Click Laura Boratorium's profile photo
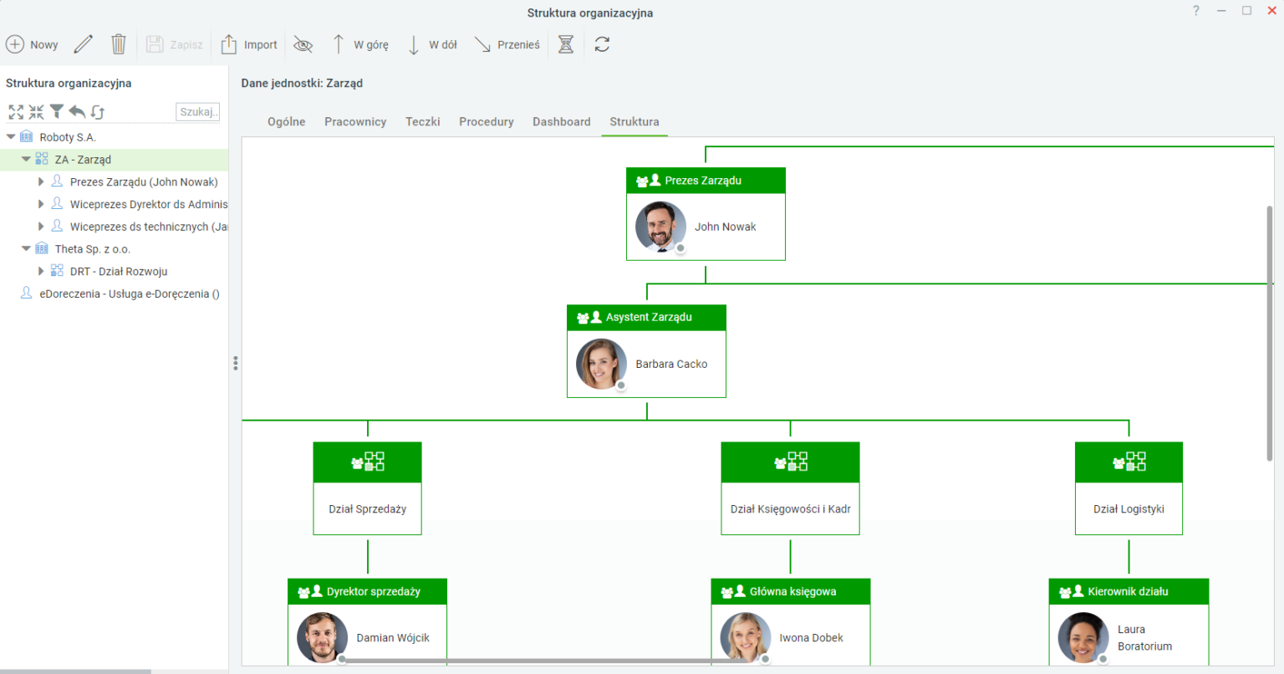Screen dimensions: 1284x674 [1083, 638]
